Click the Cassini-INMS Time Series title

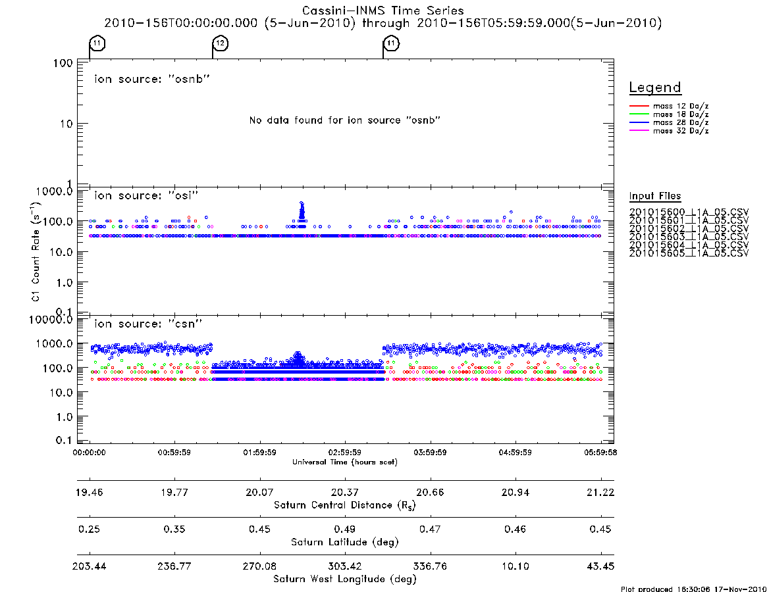(383, 11)
